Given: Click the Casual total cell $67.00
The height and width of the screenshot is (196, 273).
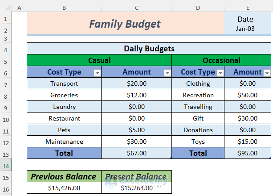Looking at the screenshot, I should tap(136, 153).
